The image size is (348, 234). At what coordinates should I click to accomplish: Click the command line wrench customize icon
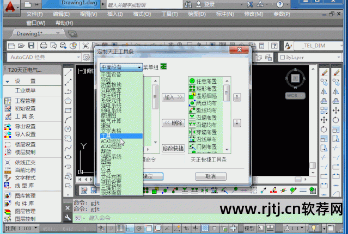point(68,218)
